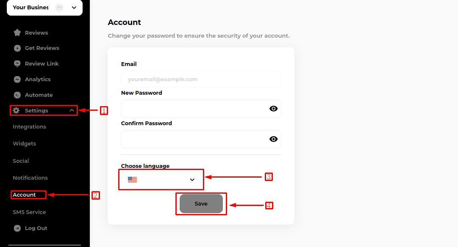Select Notifications in the settings menu
This screenshot has width=458, height=247.
point(30,178)
